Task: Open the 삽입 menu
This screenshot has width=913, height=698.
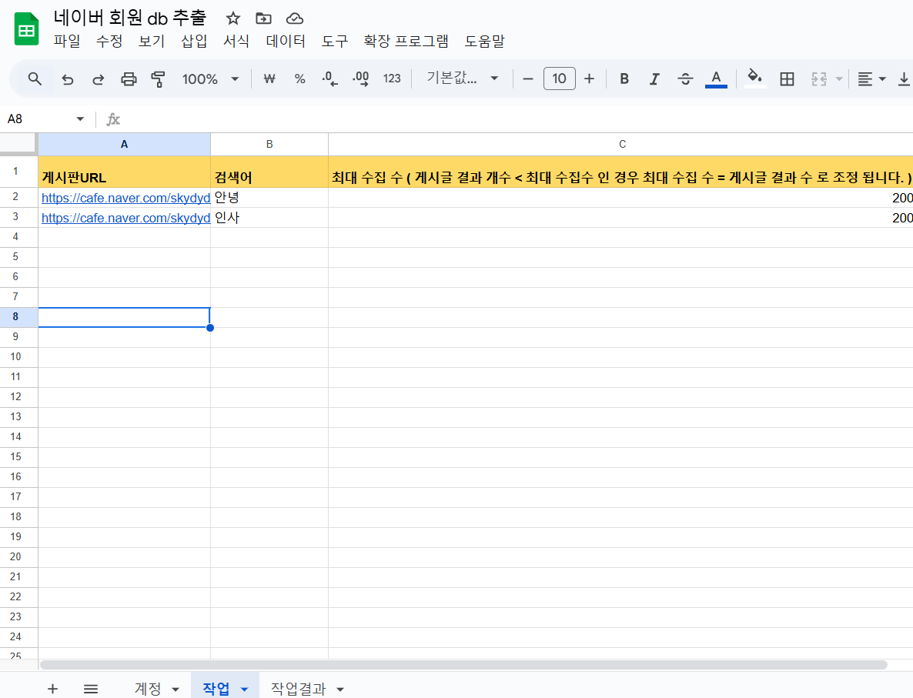Action: tap(194, 42)
